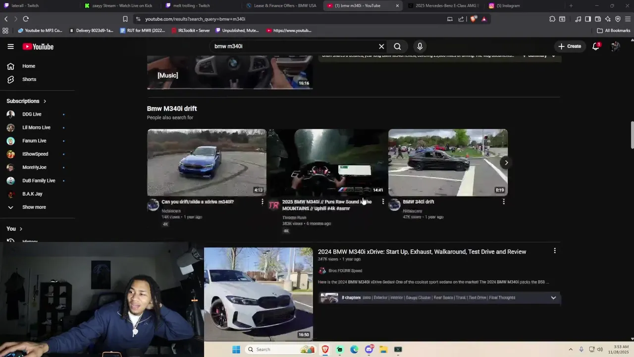Show hidden system tray icons

point(571,350)
